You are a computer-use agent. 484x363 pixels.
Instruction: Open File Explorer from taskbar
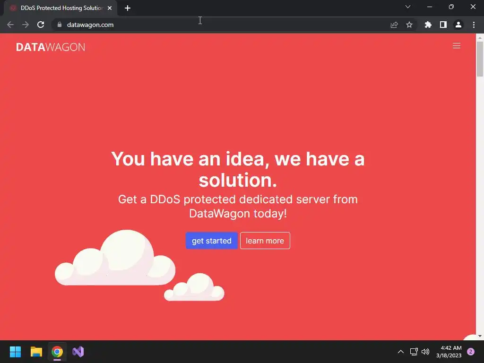[36, 352]
